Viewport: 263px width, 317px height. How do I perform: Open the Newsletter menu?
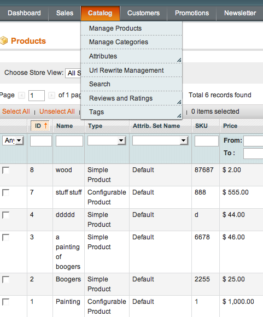(x=240, y=13)
